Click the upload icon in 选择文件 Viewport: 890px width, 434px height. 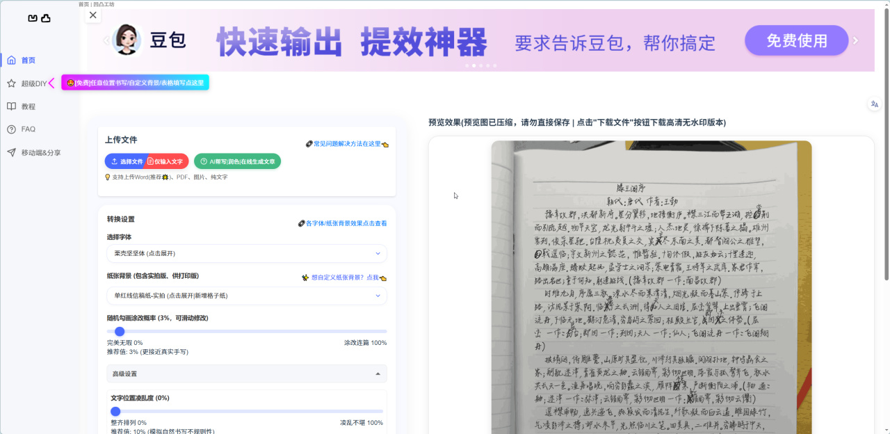114,161
